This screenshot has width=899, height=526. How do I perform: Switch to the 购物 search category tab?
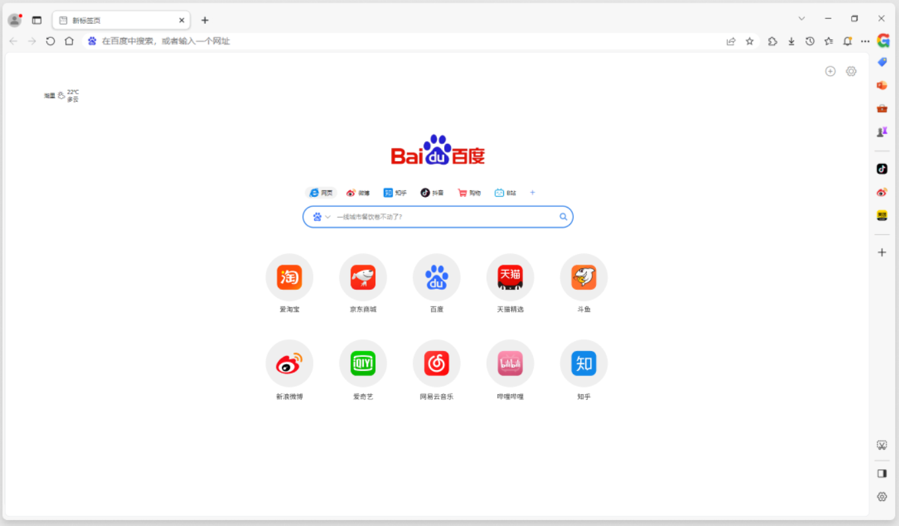tap(469, 192)
